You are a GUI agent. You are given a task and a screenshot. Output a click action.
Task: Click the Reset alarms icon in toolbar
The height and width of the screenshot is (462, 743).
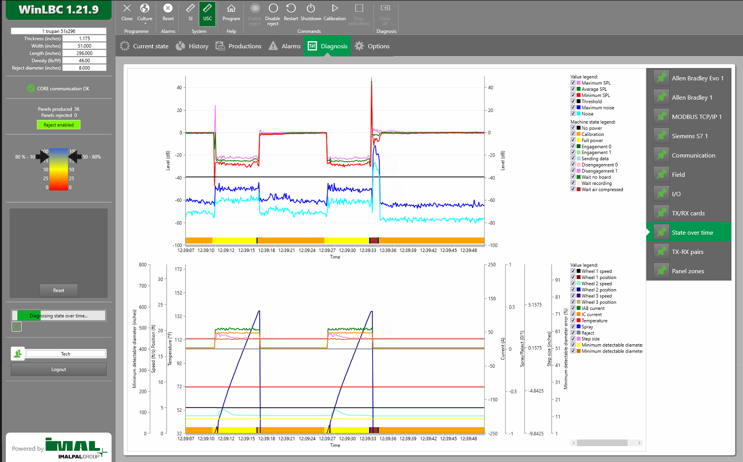pyautogui.click(x=168, y=13)
